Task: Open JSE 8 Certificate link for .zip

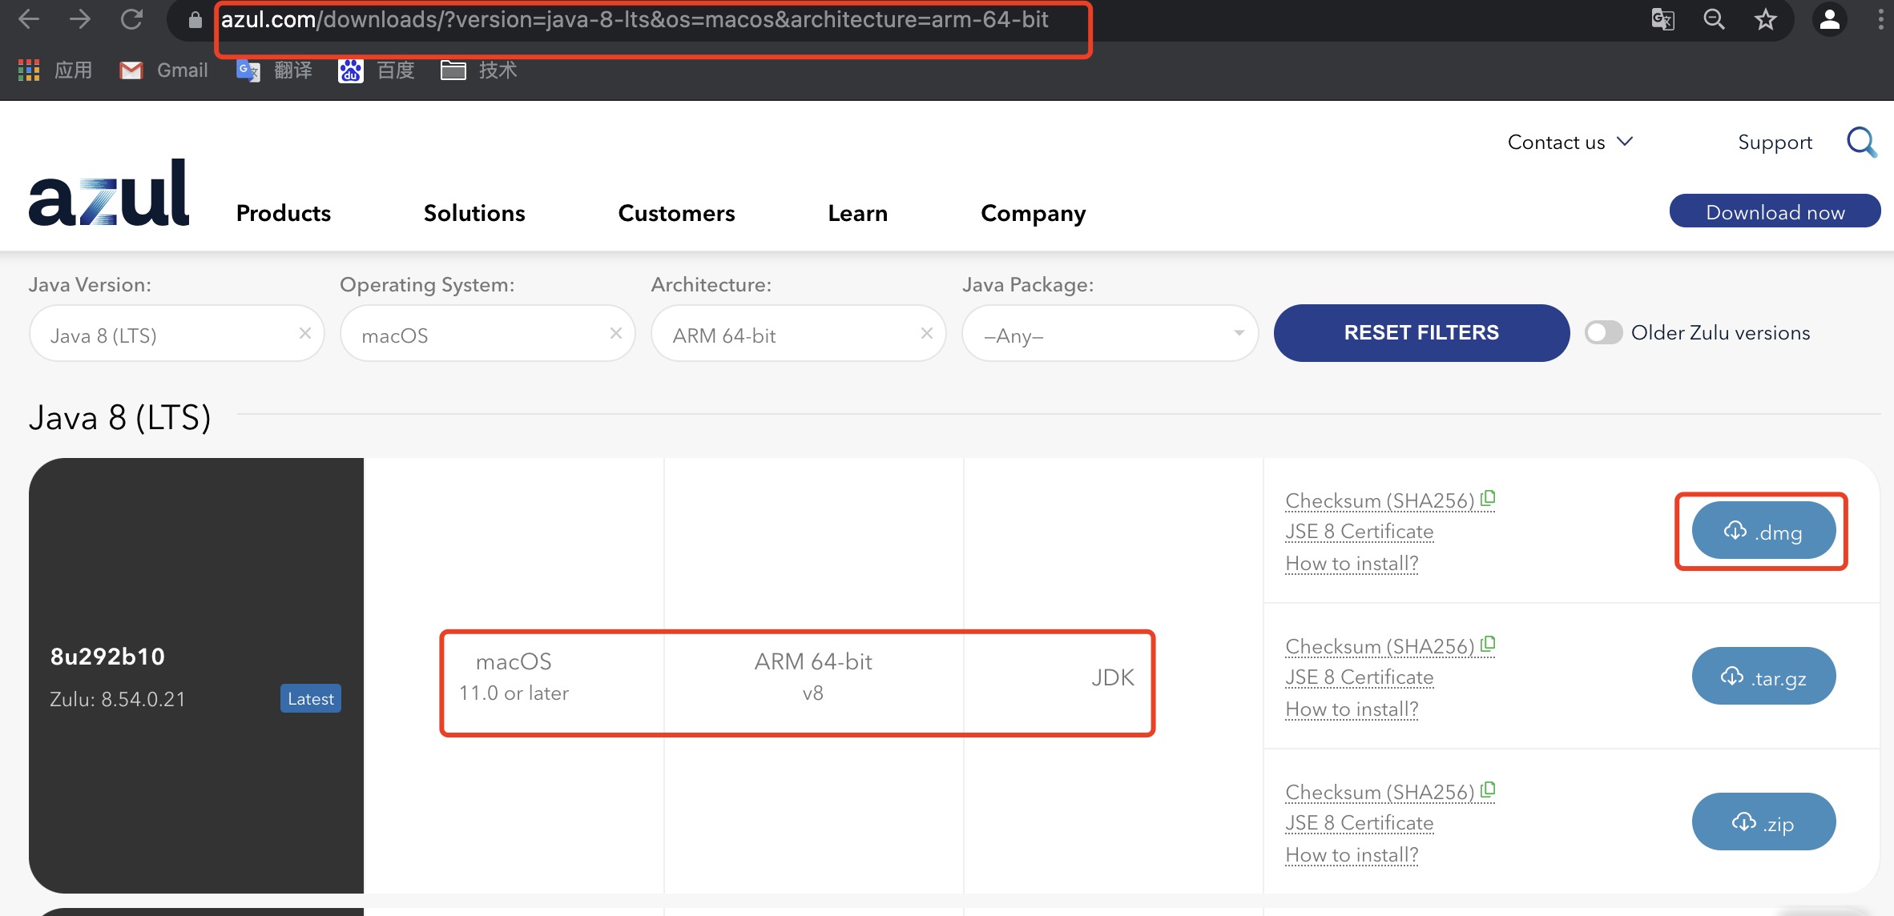Action: [1360, 823]
